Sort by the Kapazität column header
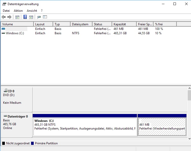The image size is (191, 151). (124, 24)
